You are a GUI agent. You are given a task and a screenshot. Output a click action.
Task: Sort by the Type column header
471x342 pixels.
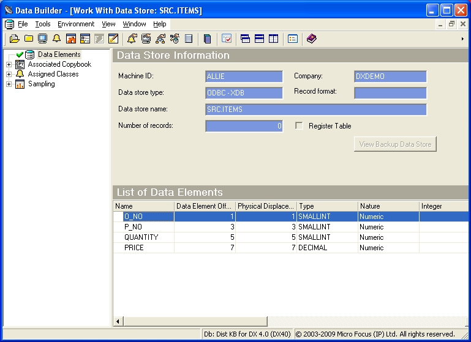coord(327,206)
